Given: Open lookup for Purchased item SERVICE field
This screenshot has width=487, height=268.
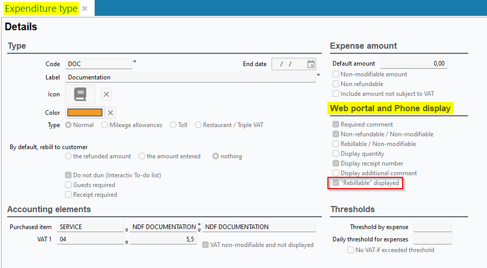Looking at the screenshot, I should [x=126, y=230].
